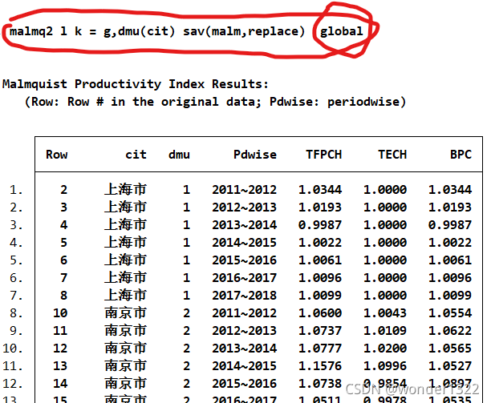Screen dimensions: 491x403
Task: Click the malmq2 command text
Action: 31,31
